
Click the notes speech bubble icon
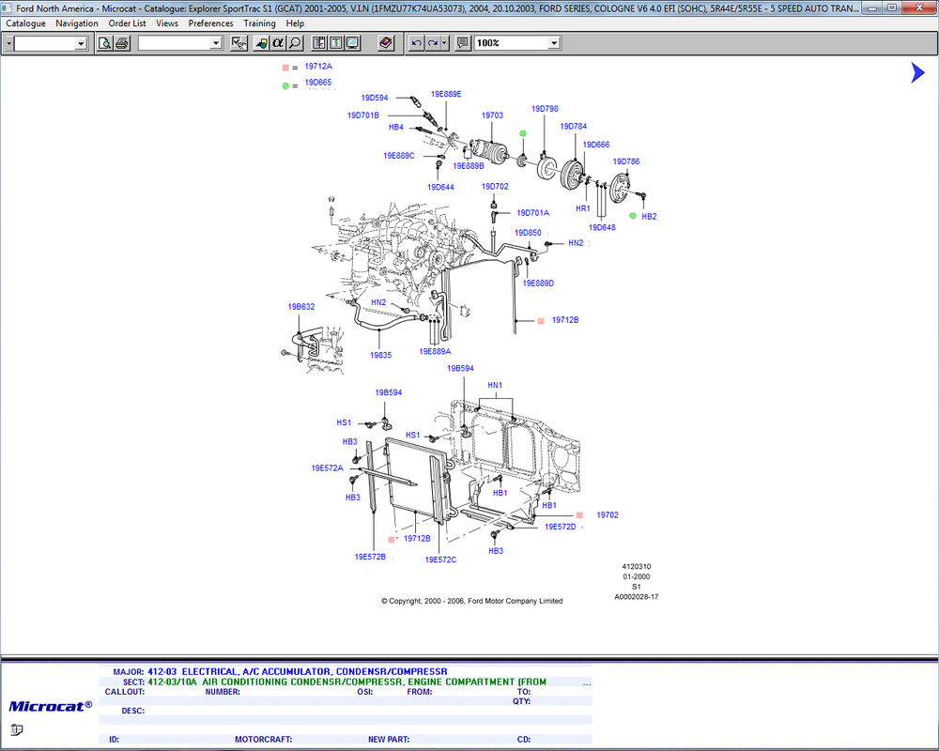462,43
